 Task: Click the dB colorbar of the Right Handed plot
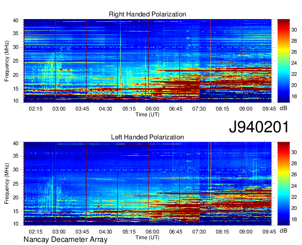point(283,61)
